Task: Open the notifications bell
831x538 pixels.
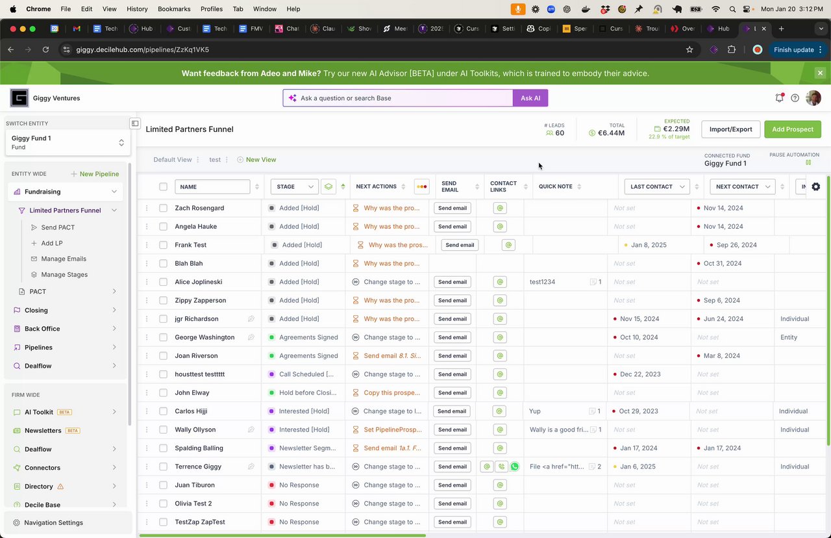Action: (x=779, y=98)
